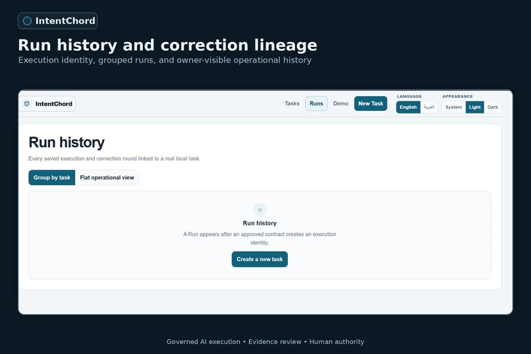Click the large "Run history" page heading
Image resolution: width=531 pixels, height=354 pixels.
click(x=67, y=142)
